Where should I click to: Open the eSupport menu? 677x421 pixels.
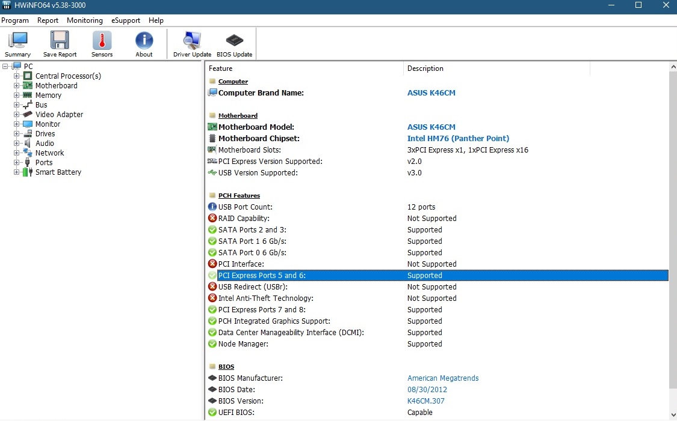126,20
